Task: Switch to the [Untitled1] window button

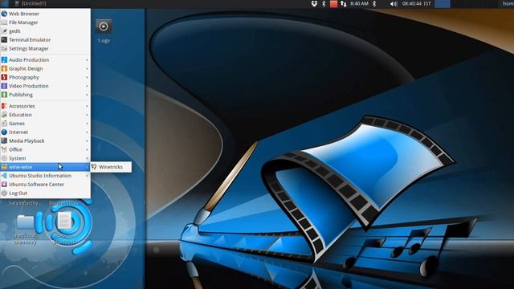Action: point(31,3)
